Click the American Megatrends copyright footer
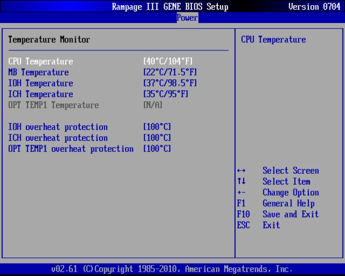 (172, 269)
